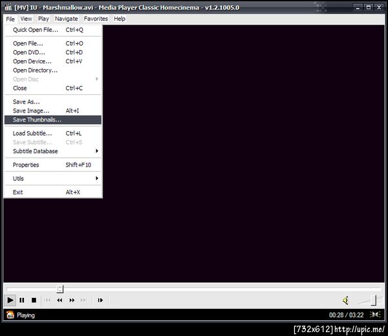This screenshot has height=336, width=388.
Task: Click the MPC icon in status bar
Action: 10,315
